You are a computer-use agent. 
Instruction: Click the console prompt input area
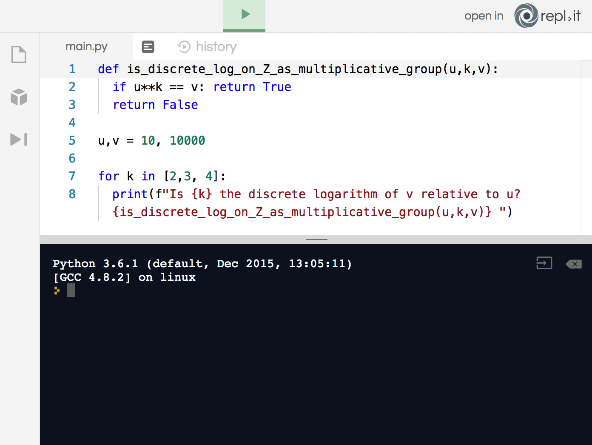coord(71,291)
